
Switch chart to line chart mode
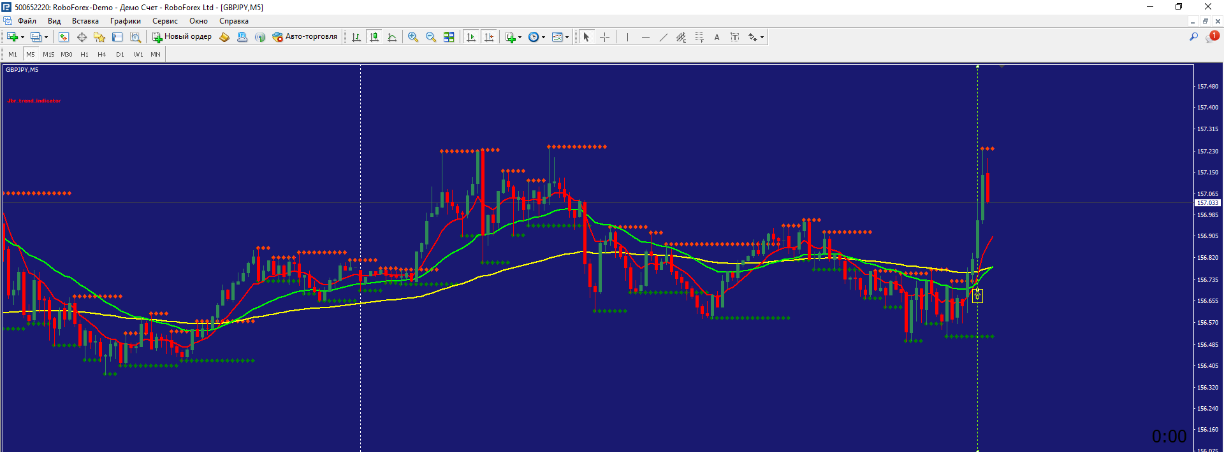pyautogui.click(x=392, y=37)
